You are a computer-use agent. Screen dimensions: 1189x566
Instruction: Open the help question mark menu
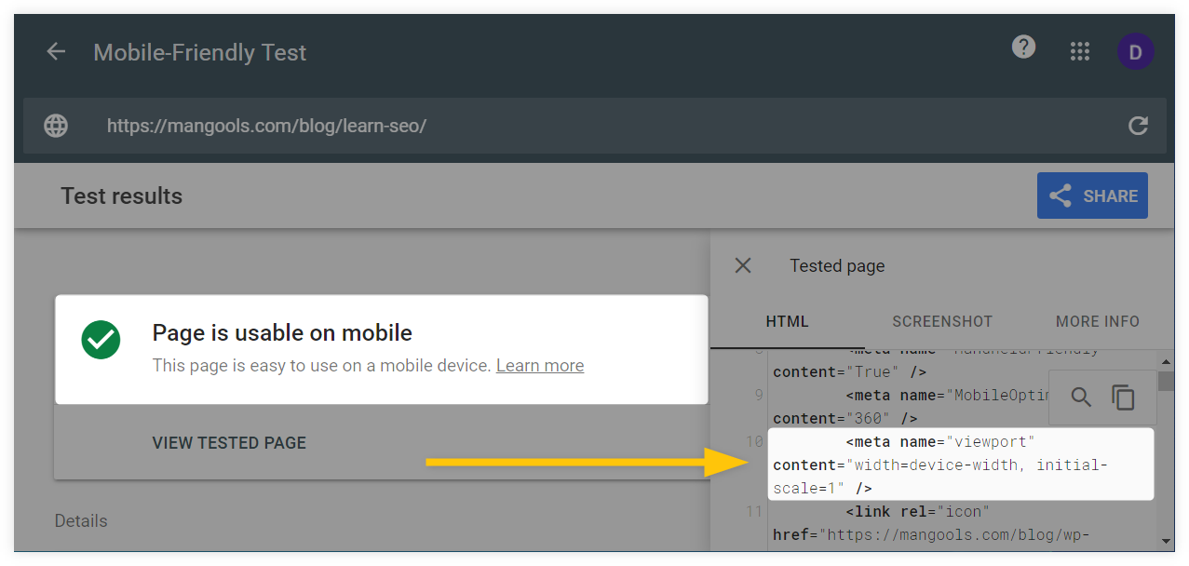1023,47
